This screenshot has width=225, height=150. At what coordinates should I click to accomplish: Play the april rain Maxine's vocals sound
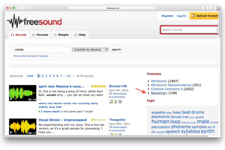tap(11, 99)
